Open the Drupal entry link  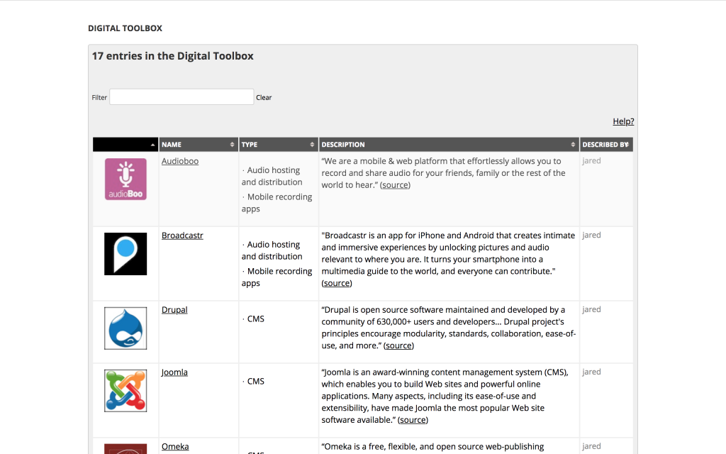(x=174, y=310)
